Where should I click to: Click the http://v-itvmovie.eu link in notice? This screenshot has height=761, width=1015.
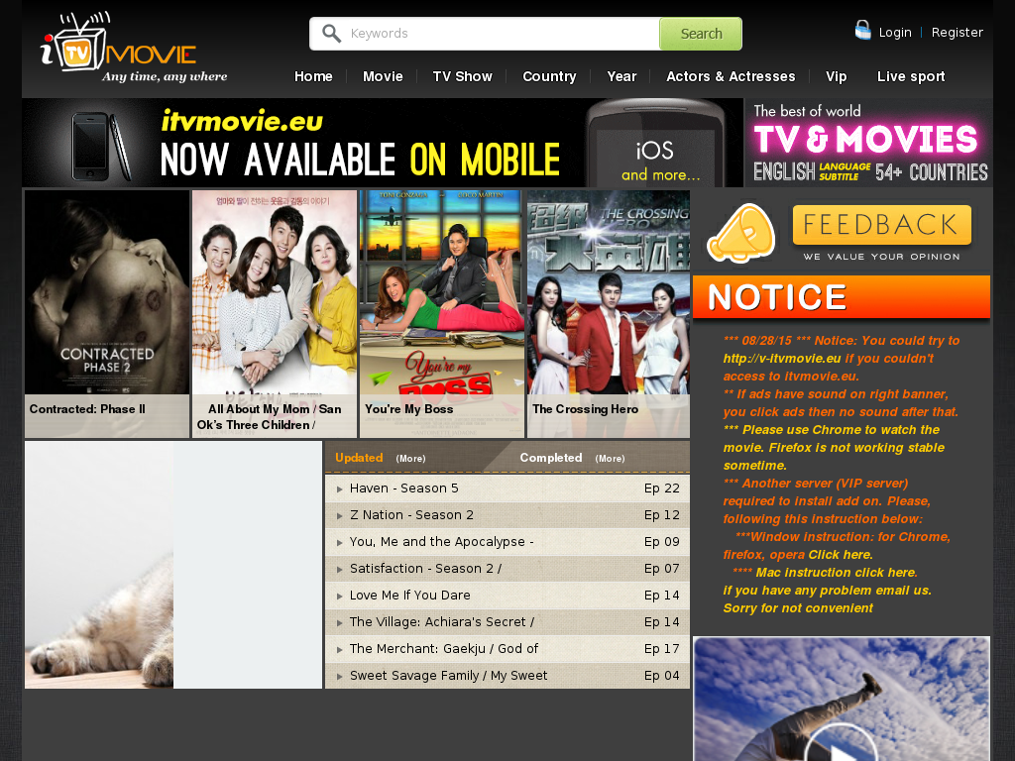click(x=782, y=359)
